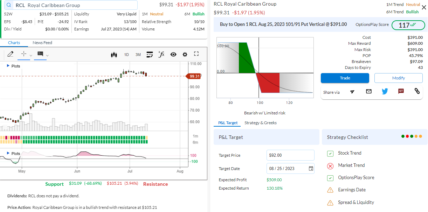Open the Target Date calendar picker
The image size is (428, 212).
pos(311,169)
